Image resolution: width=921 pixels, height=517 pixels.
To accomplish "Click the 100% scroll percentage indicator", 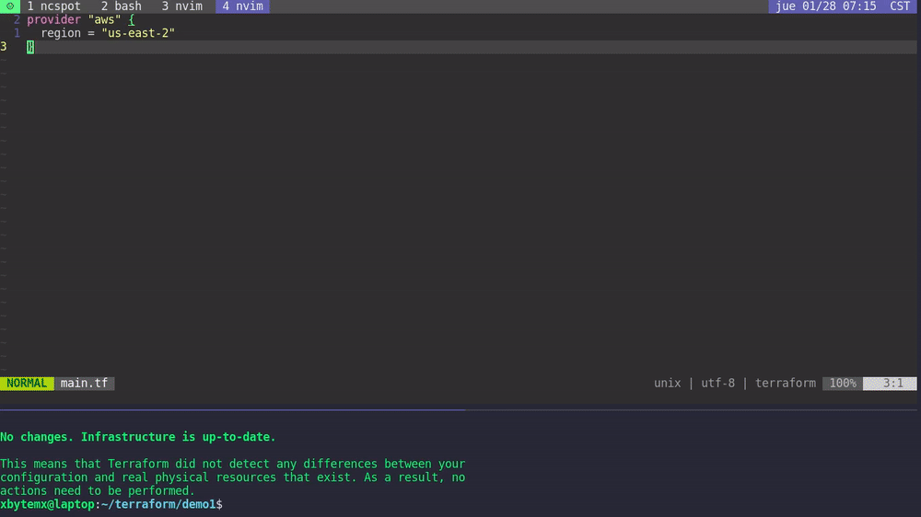I will (843, 384).
